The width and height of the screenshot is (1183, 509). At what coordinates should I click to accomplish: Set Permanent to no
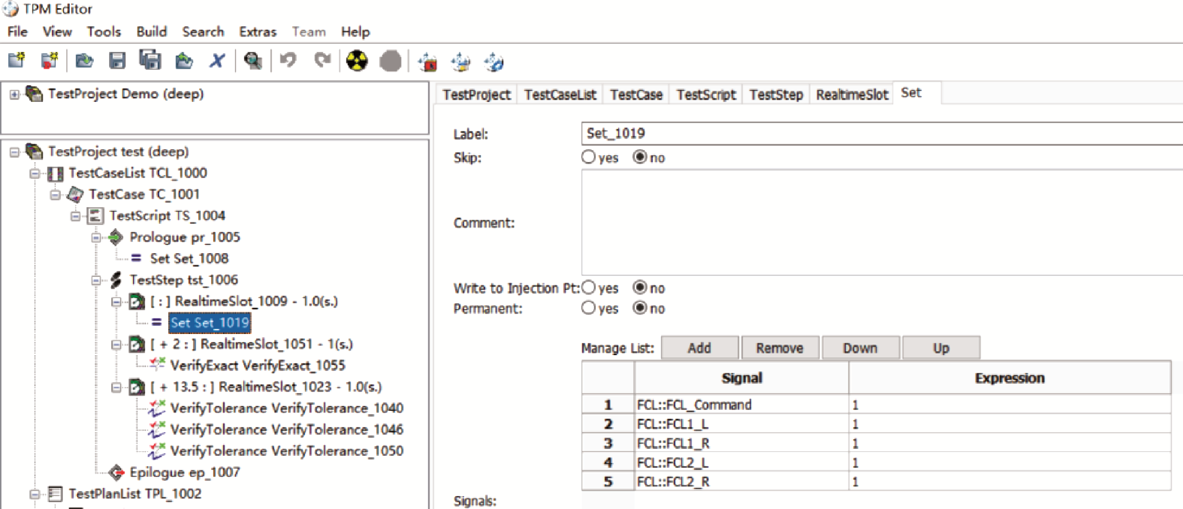pyautogui.click(x=640, y=308)
